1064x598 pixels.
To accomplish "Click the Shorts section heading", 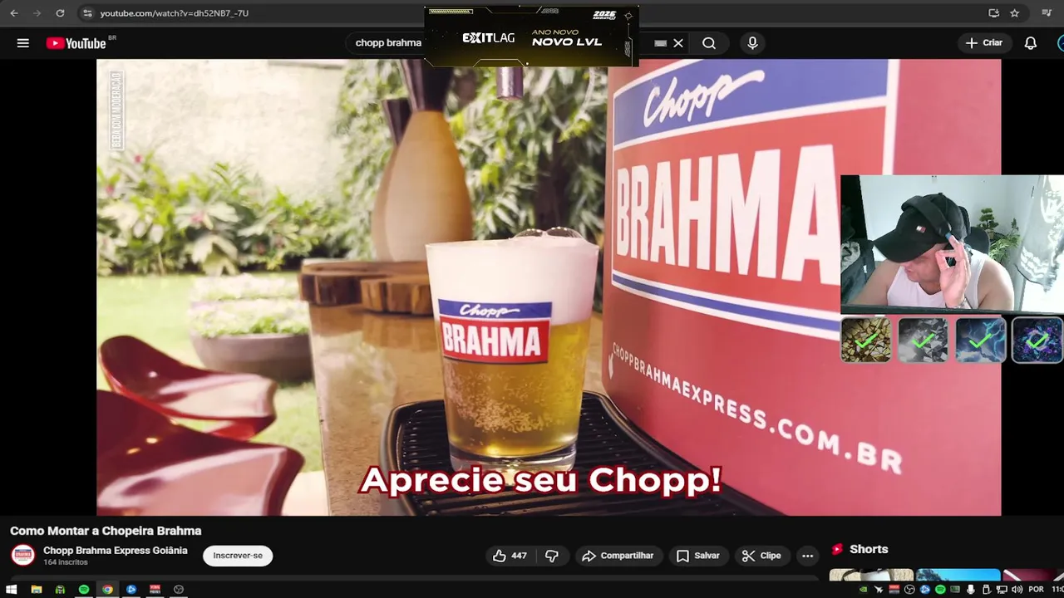I will tap(869, 549).
